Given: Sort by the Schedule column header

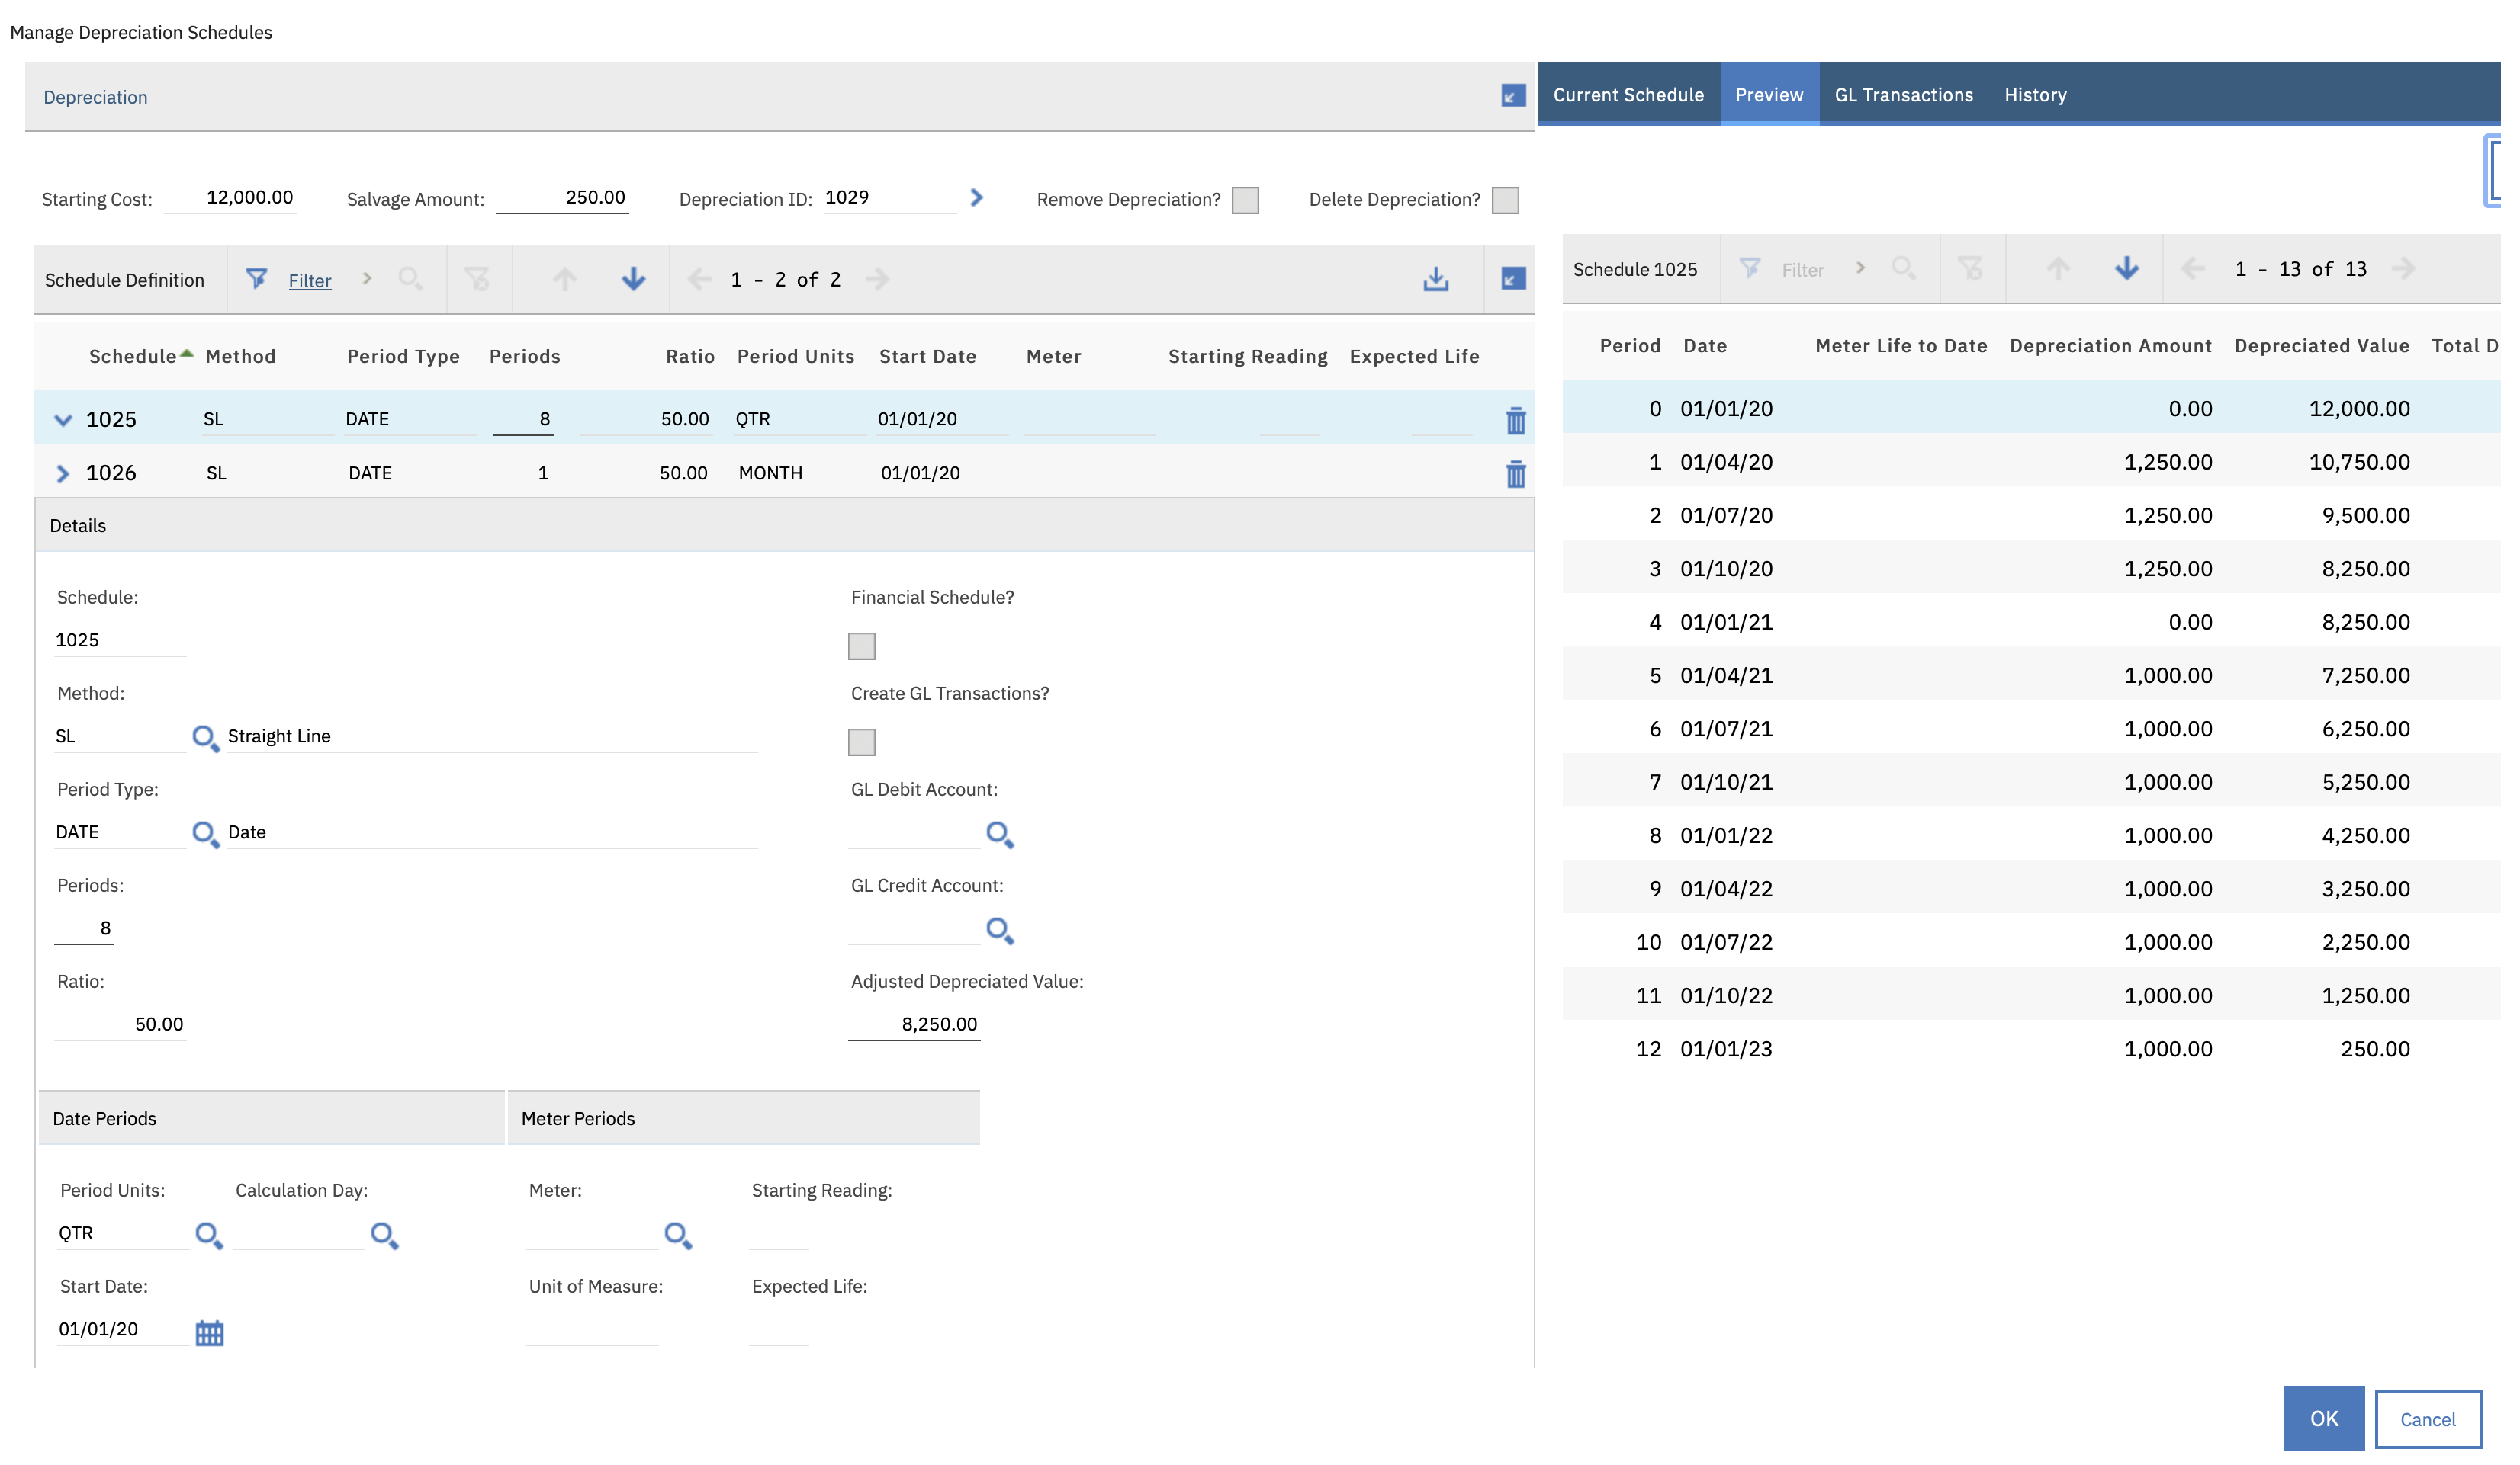Looking at the screenshot, I should (133, 357).
